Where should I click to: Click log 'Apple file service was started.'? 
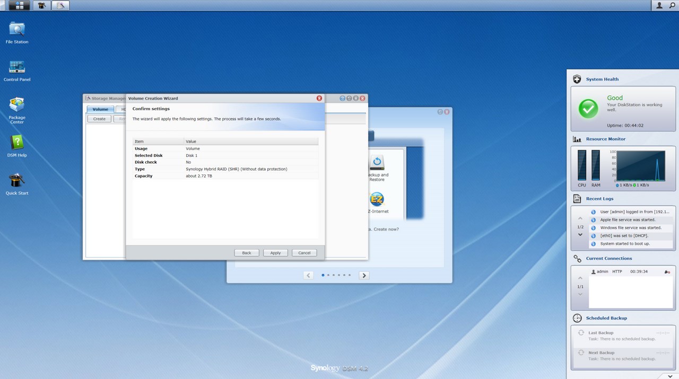(631, 219)
